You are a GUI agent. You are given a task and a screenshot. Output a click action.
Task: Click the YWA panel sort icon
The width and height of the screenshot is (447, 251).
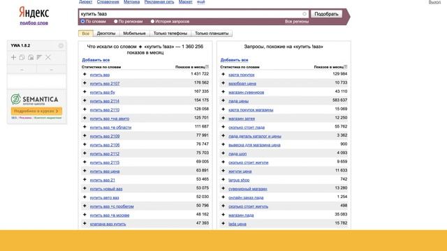pyautogui.click(x=39, y=57)
